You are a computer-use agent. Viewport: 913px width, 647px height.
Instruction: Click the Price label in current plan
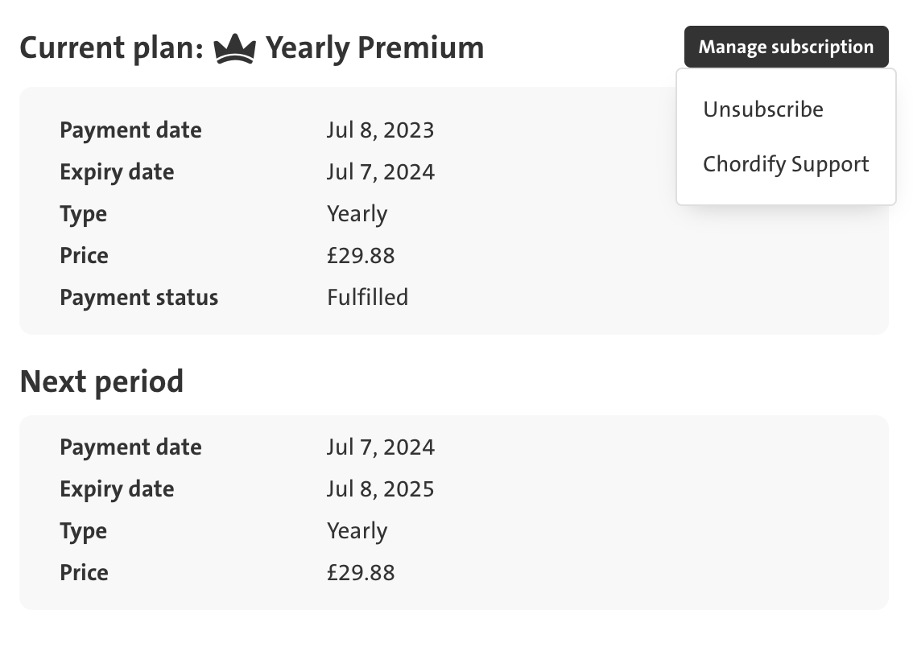(84, 256)
